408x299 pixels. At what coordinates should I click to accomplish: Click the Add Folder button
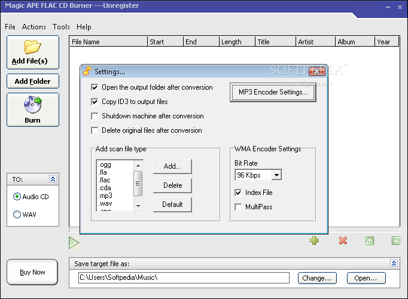[x=33, y=81]
